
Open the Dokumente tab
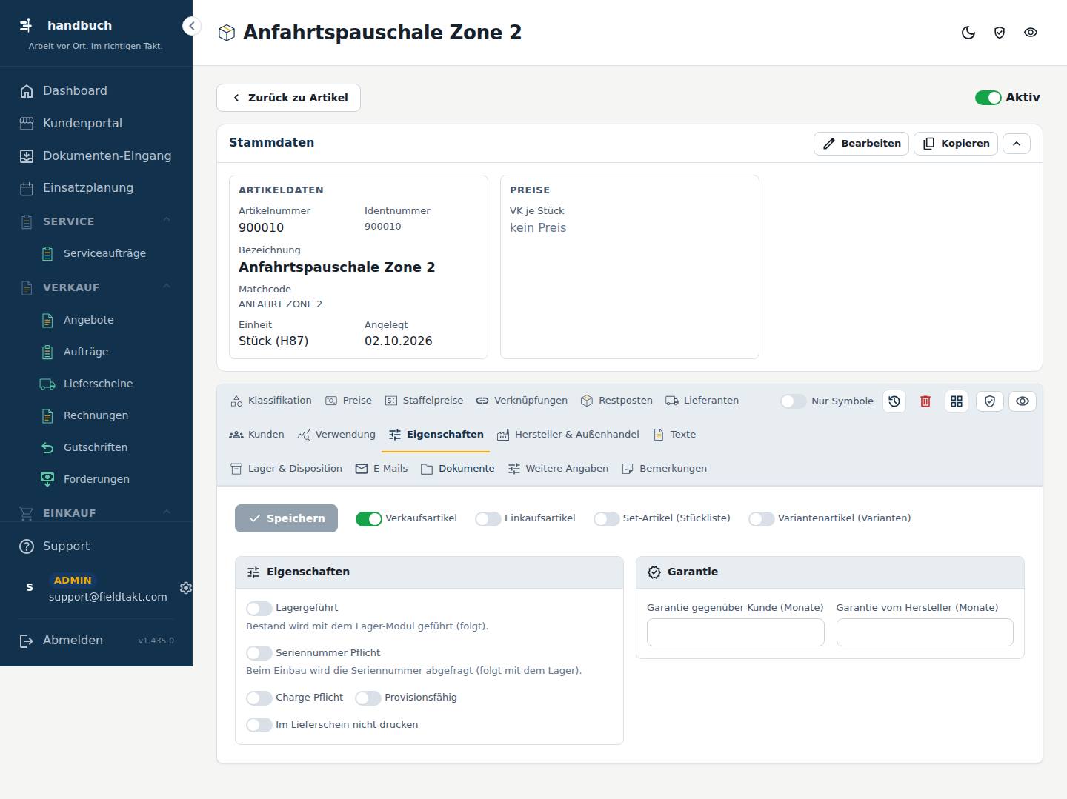pos(457,469)
